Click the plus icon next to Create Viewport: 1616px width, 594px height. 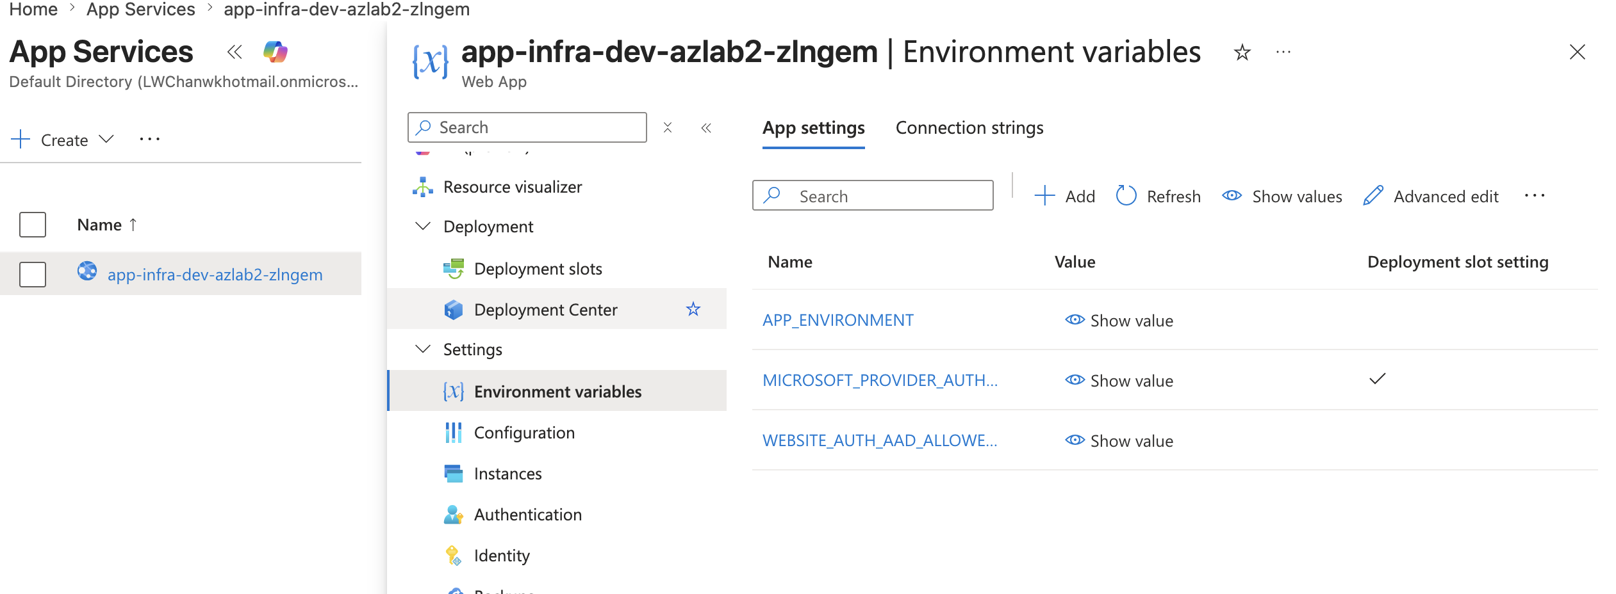click(21, 139)
